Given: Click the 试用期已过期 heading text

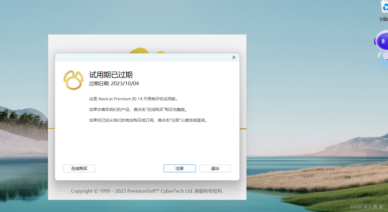Looking at the screenshot, I should (111, 75).
